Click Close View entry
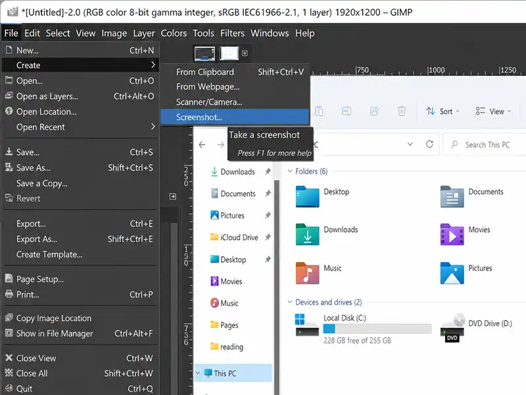526x395 pixels. 80,358
